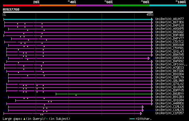
Task: Click the cyan ~100% legend color segment
Action: (167, 5)
